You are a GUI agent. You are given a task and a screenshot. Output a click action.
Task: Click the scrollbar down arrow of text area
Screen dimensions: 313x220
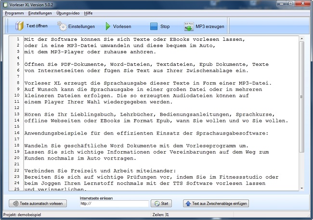pyautogui.click(x=301, y=188)
